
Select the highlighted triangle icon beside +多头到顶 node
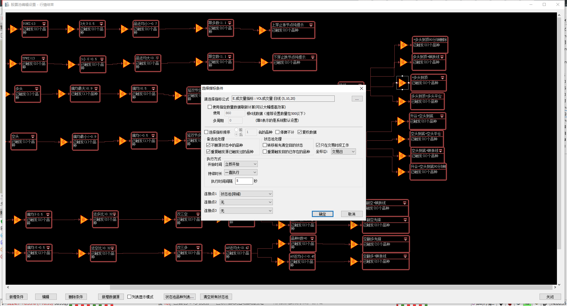pos(402,83)
